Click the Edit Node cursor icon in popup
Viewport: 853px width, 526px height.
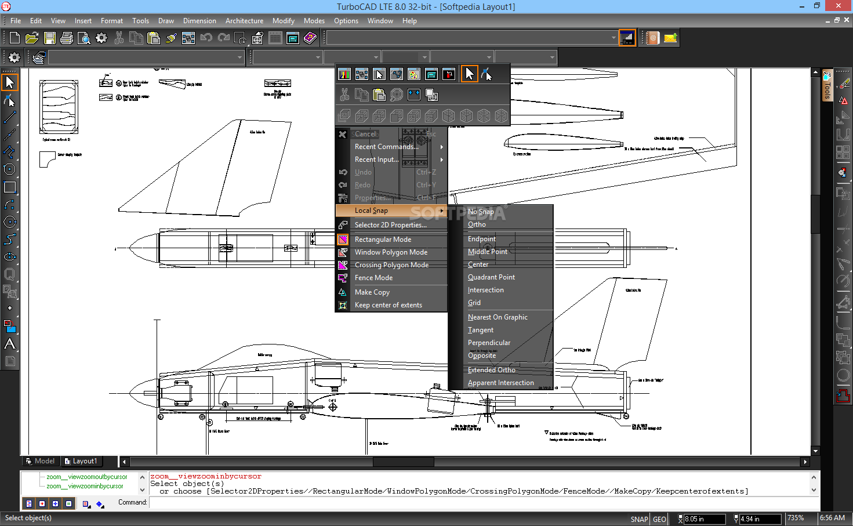[x=487, y=74]
